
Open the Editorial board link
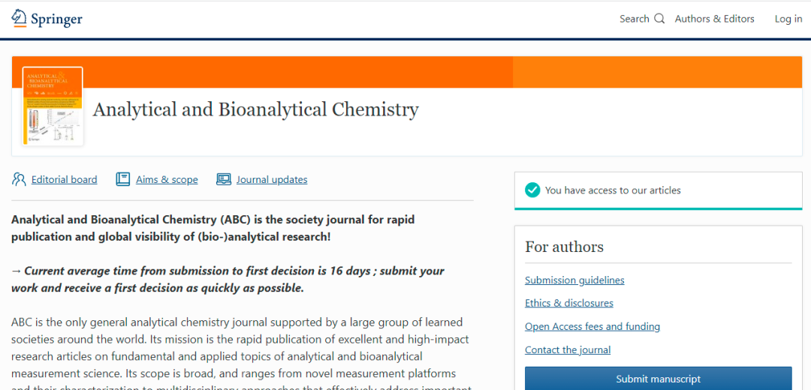64,179
